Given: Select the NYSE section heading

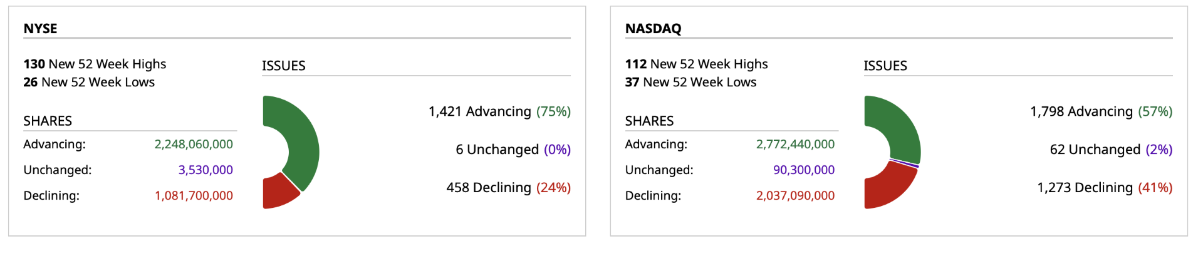Looking at the screenshot, I should click(40, 28).
